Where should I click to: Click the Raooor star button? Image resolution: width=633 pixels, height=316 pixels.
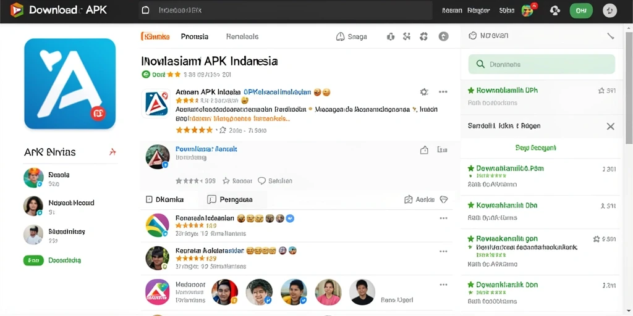237,181
